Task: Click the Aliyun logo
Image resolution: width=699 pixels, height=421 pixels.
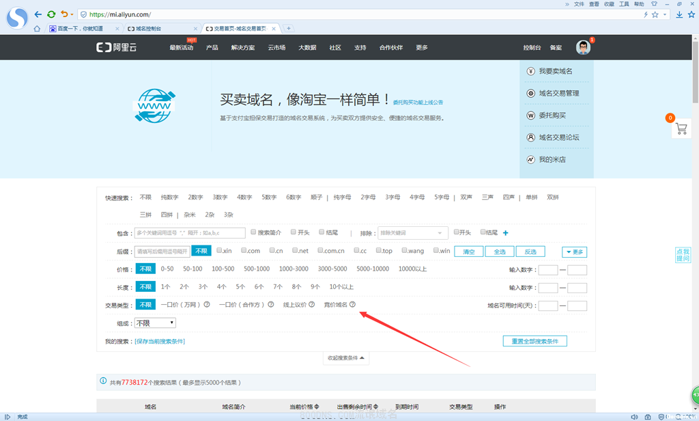Action: pos(116,47)
